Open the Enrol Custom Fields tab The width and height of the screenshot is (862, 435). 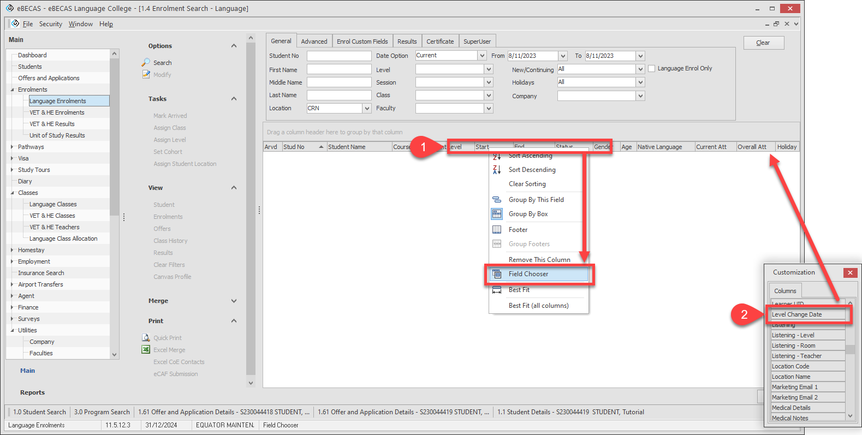[x=362, y=41]
